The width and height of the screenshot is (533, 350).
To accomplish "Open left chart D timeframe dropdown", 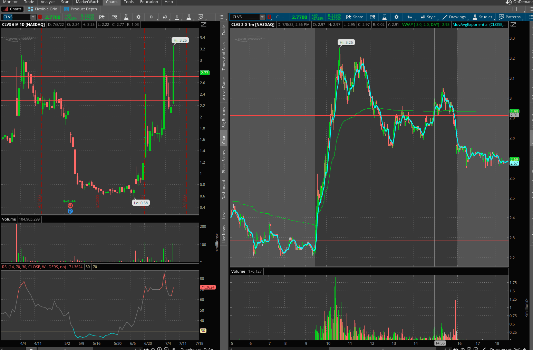I will 151,17.
